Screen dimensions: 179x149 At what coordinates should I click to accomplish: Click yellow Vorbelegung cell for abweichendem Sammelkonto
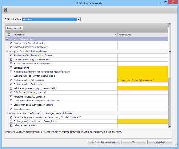[142, 121]
